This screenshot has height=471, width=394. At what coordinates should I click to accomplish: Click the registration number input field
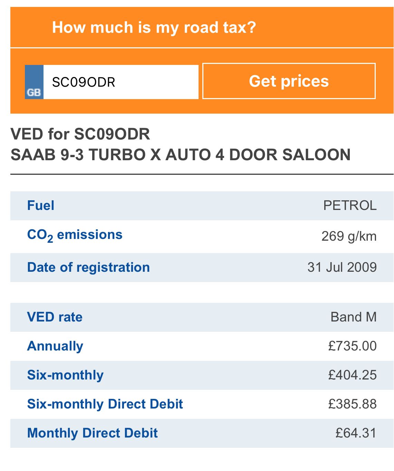(x=121, y=82)
